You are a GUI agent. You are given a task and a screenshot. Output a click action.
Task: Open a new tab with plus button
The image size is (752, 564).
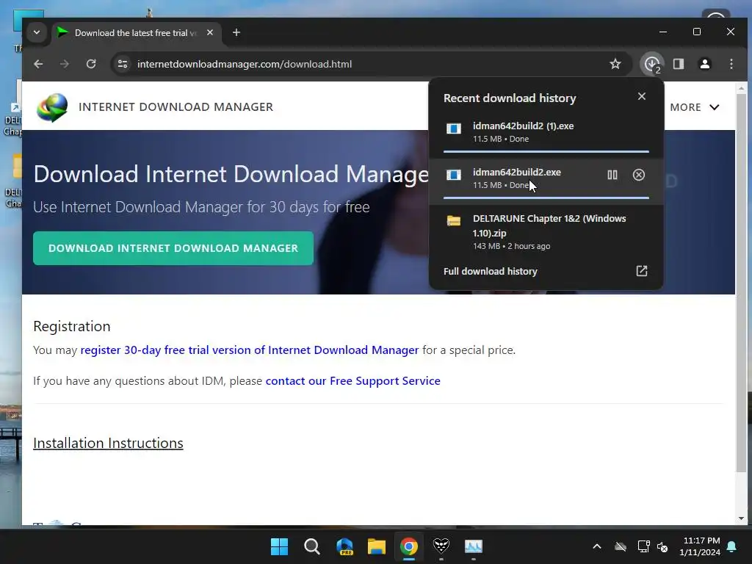coord(236,32)
